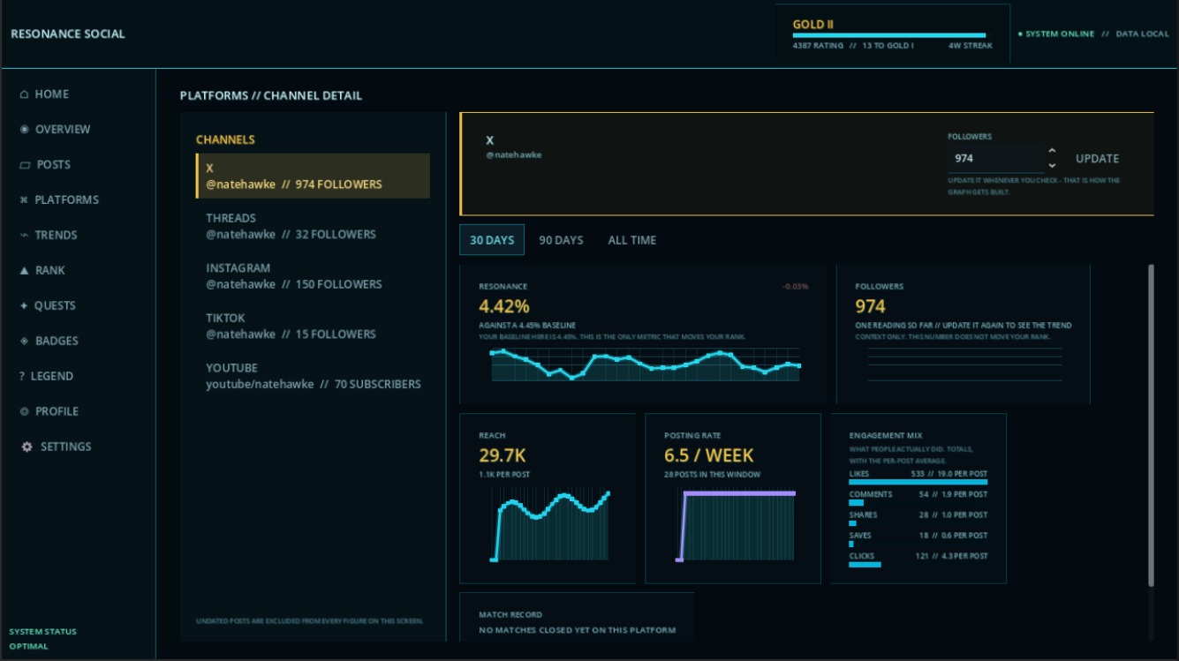Viewport: 1179px width, 661px height.
Task: Click the Resonance line chart
Action: tap(646, 364)
